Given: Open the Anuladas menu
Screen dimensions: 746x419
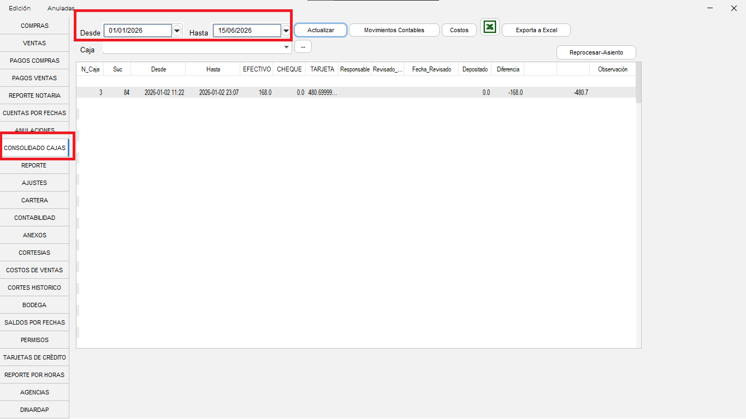Looking at the screenshot, I should coord(61,8).
